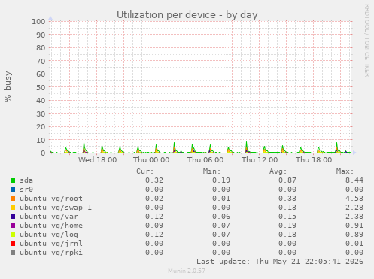Click the dark blue ubuntu-vg/var swatch
374x279 pixels.
[13, 217]
